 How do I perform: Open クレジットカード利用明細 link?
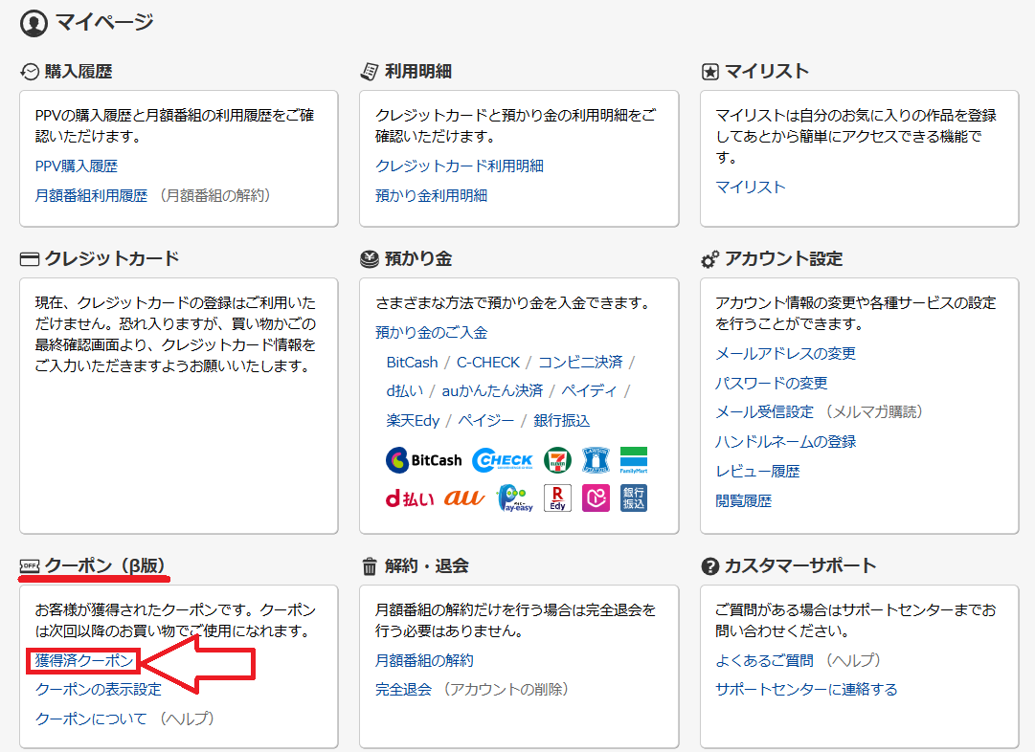[x=460, y=166]
